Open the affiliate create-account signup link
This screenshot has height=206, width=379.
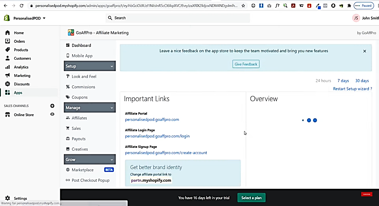pyautogui.click(x=166, y=153)
